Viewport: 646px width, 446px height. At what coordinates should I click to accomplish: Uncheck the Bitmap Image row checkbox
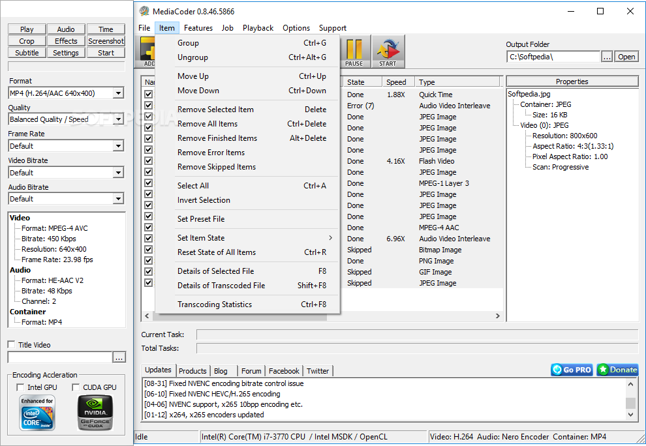pos(149,250)
